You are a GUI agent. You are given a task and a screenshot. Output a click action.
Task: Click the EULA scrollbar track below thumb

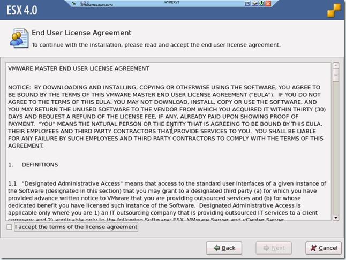click(x=336, y=148)
